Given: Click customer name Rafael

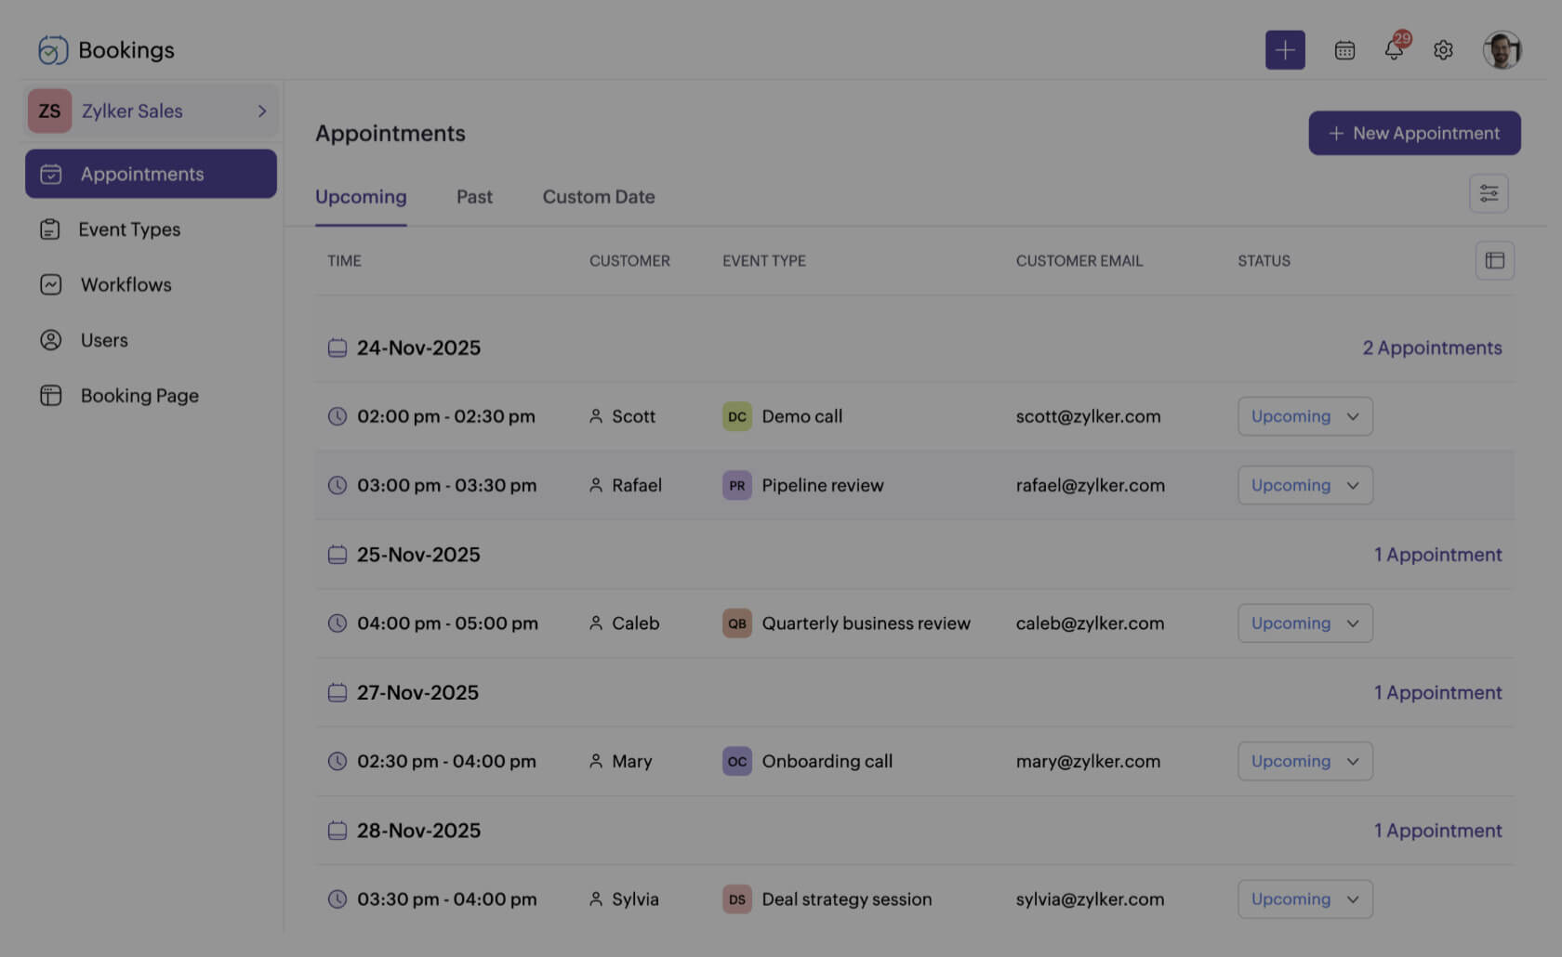Looking at the screenshot, I should click(x=637, y=485).
